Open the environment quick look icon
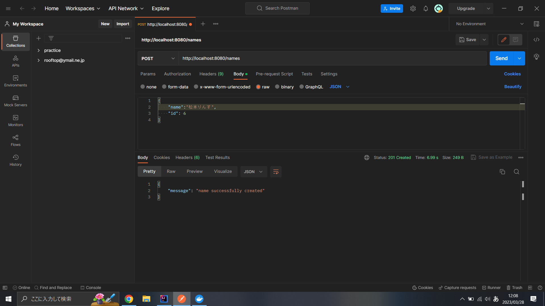Screen dimensions: 545x306 click(536, 24)
